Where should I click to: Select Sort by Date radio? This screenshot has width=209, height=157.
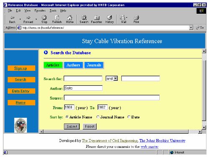click(129, 117)
